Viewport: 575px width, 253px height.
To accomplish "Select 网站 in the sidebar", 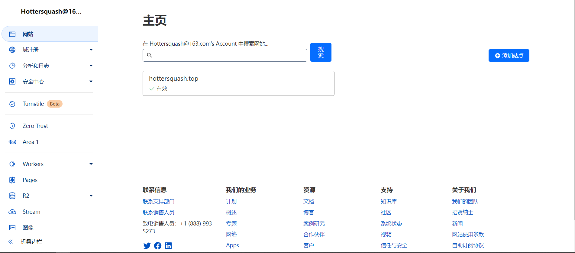I will coord(50,34).
